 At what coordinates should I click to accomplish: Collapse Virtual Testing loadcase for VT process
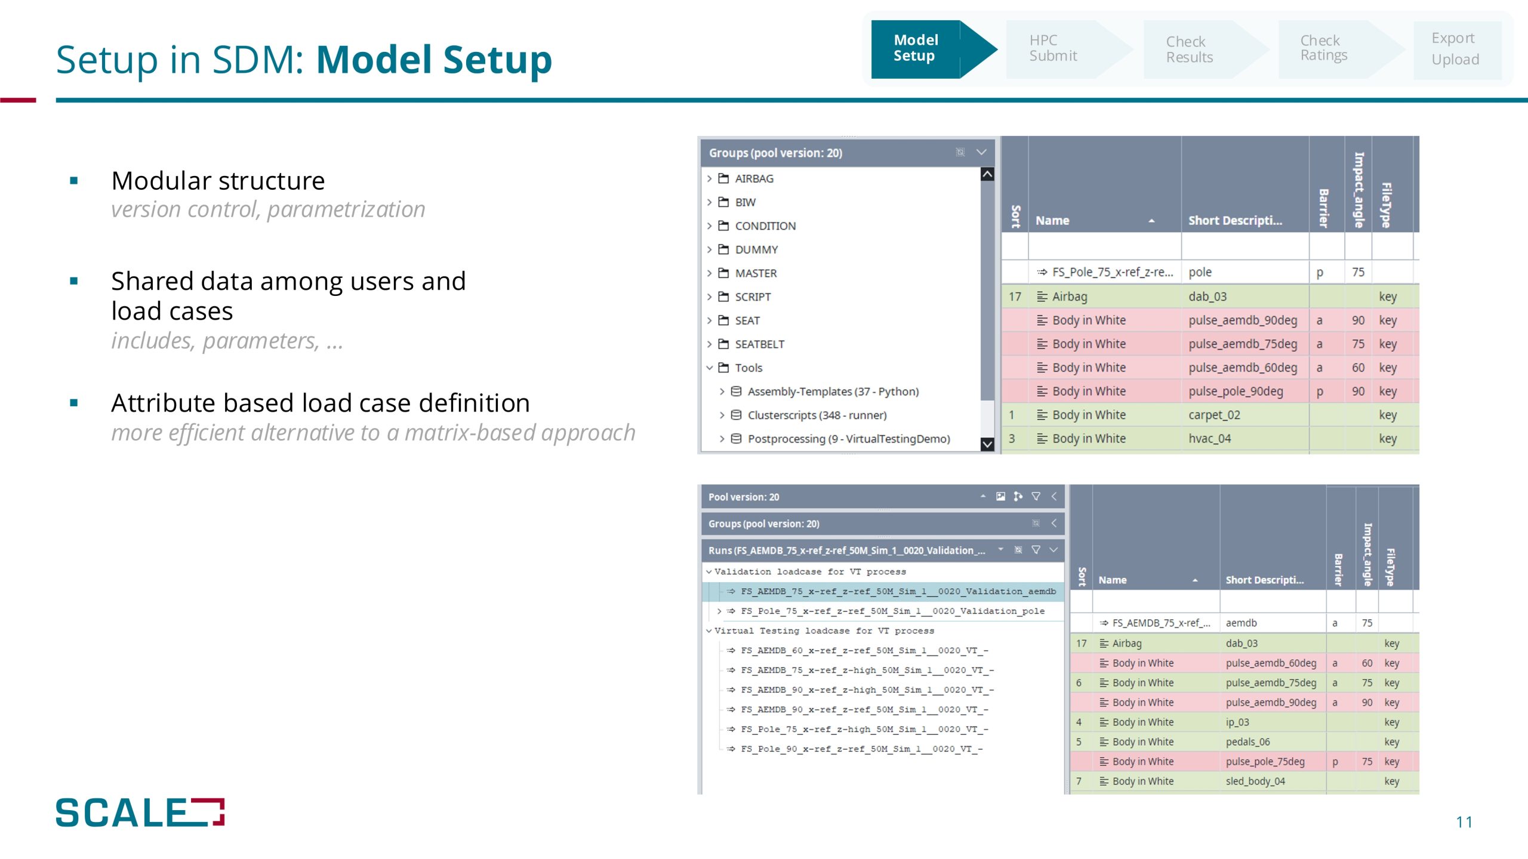pos(708,631)
